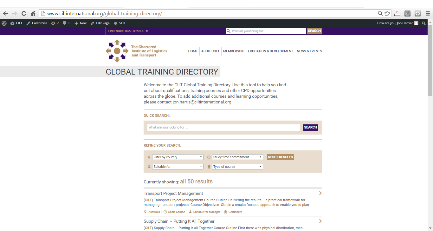This screenshot has height=231, width=433.
Task: Click person icon beside Suitable for filter
Action: [149, 167]
